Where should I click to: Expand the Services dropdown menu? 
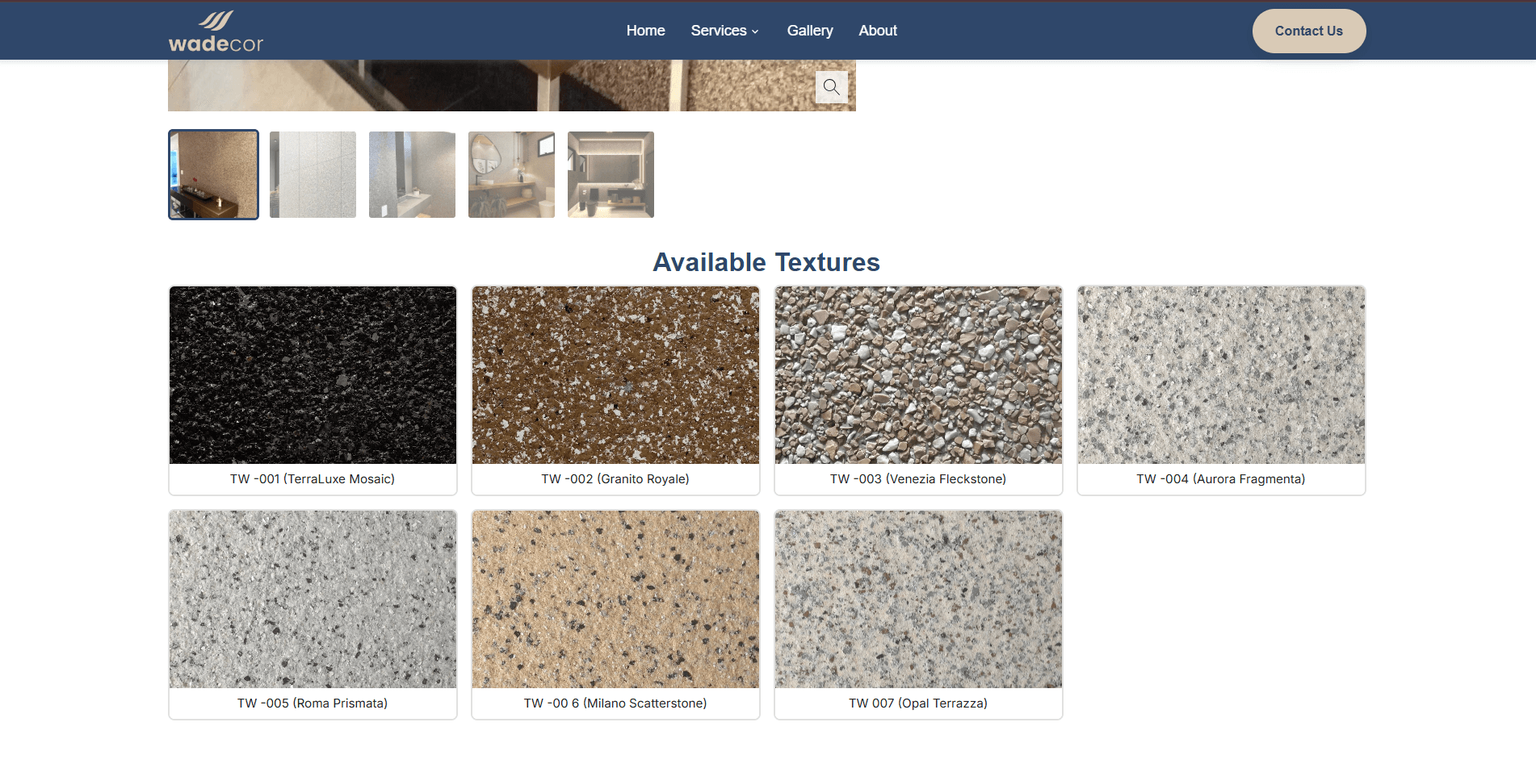point(724,31)
